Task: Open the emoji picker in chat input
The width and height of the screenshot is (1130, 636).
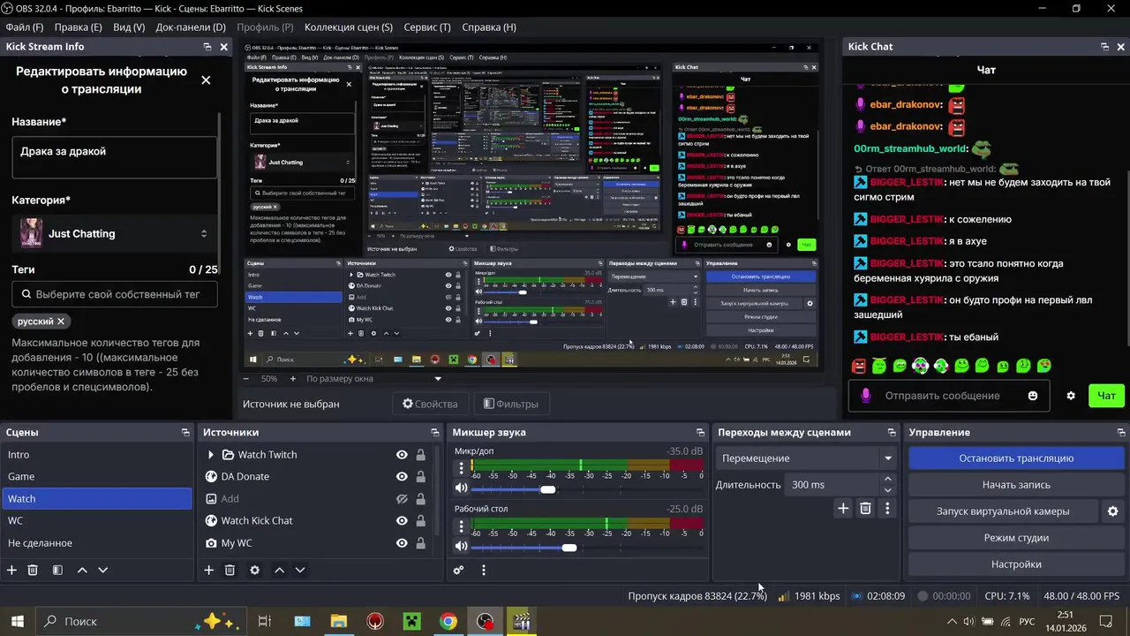Action: click(x=1033, y=396)
